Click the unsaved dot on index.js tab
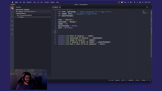The height and width of the screenshot is (91, 162). coord(60,7)
